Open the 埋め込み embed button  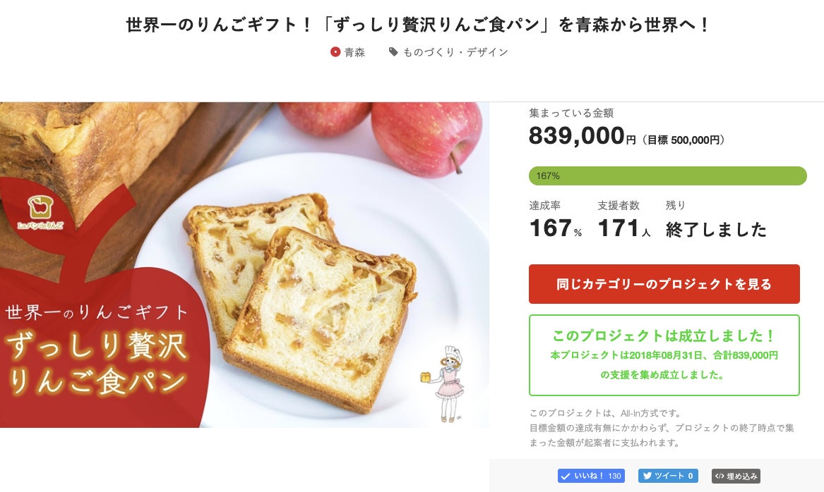click(x=736, y=476)
